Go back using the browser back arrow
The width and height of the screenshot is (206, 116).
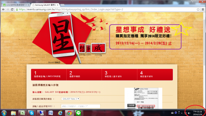click(x=4, y=9)
